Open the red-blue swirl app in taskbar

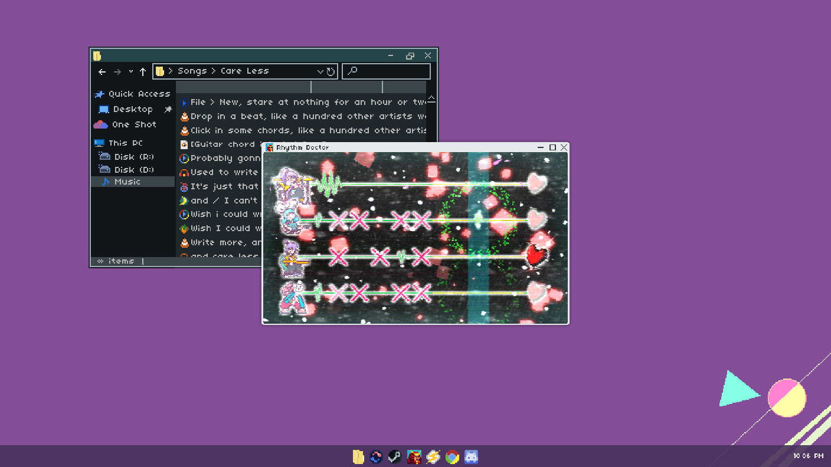376,457
